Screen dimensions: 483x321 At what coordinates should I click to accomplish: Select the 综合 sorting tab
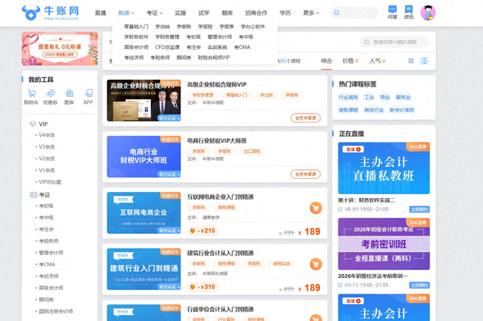(x=326, y=61)
